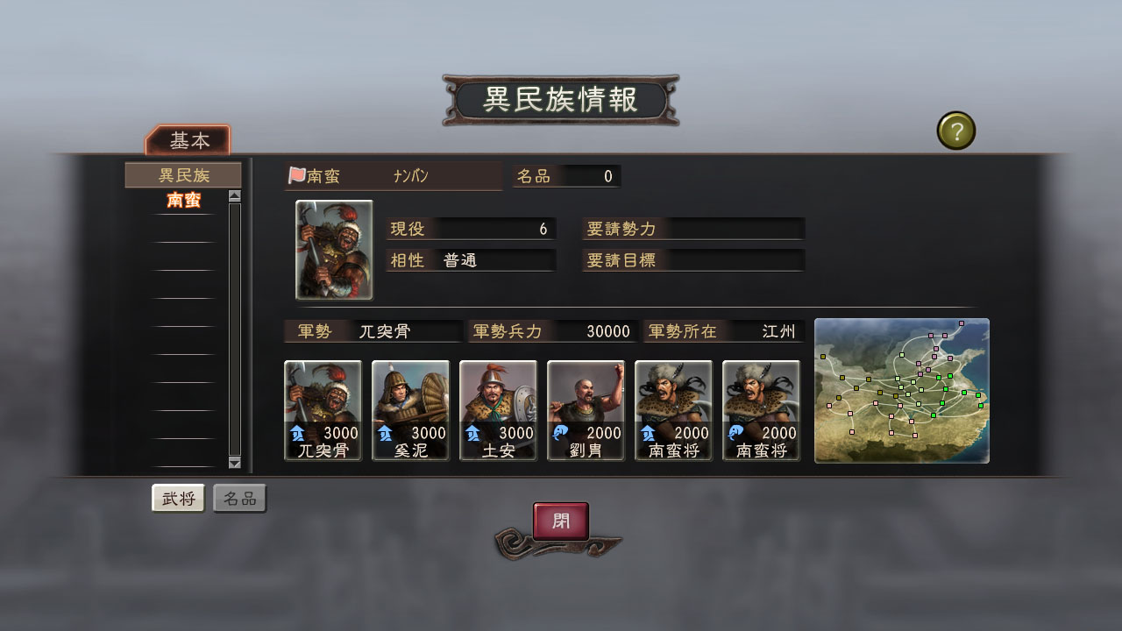Click the troop type icon on 兀突骨's card
This screenshot has height=631, width=1122.
point(297,432)
